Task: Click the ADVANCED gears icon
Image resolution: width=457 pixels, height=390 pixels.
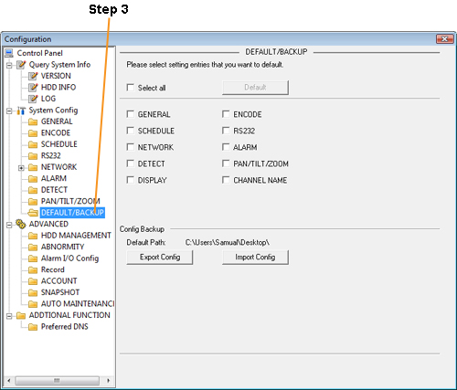Action: 21,224
